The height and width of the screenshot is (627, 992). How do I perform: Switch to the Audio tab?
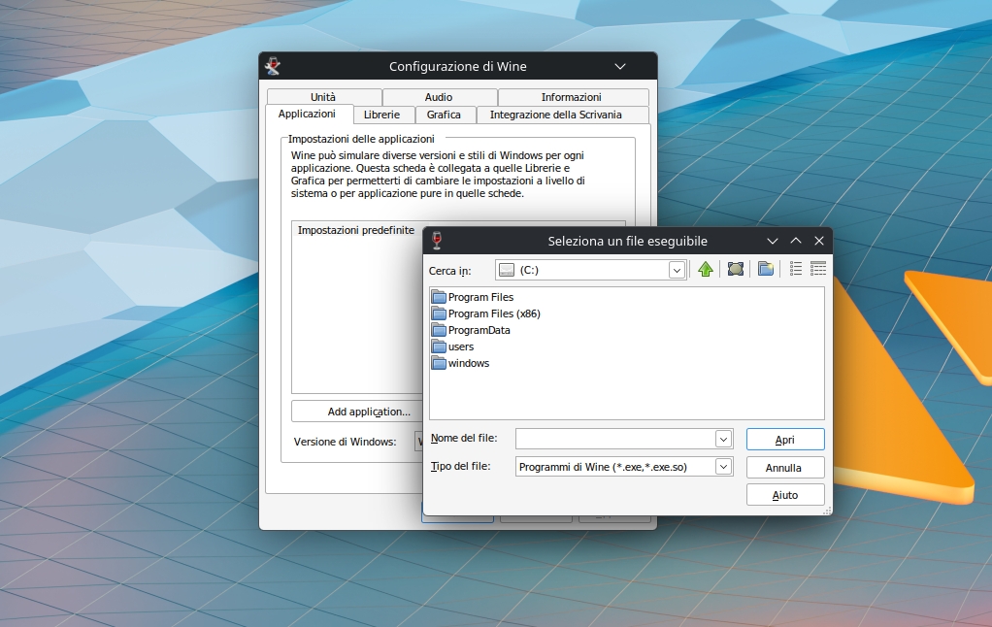coord(439,97)
